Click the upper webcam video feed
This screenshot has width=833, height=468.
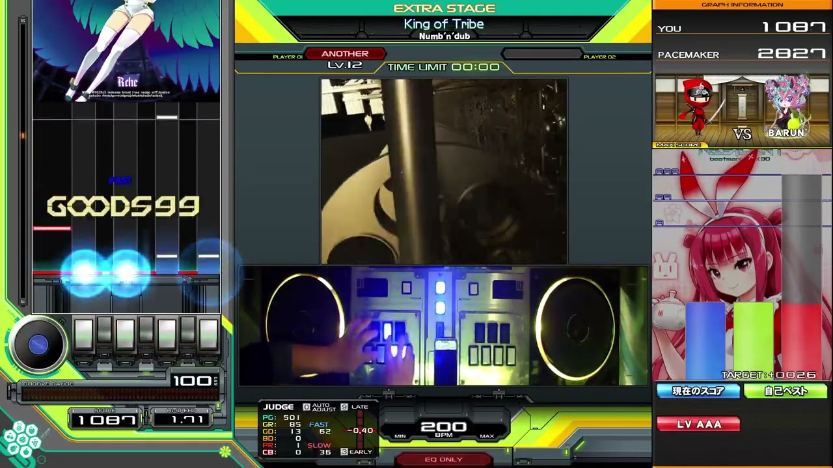coord(444,172)
